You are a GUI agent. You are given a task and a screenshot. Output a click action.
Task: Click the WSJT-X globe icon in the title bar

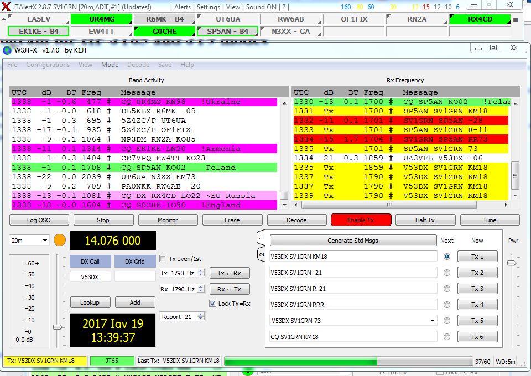tap(7, 50)
